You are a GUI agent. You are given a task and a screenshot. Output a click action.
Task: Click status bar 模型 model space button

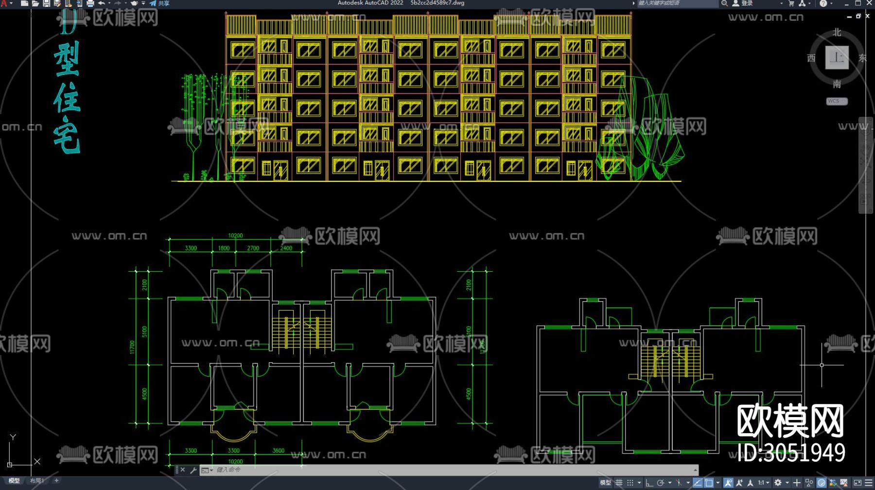click(x=605, y=483)
